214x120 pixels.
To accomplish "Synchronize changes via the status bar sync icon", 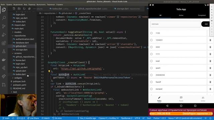I will pyautogui.click(x=13, y=118).
